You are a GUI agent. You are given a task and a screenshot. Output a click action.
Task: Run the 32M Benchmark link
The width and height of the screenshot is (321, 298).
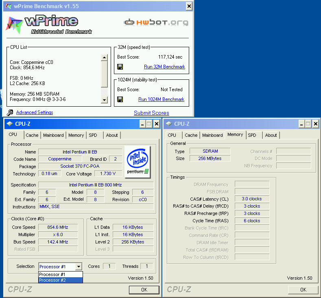click(165, 67)
